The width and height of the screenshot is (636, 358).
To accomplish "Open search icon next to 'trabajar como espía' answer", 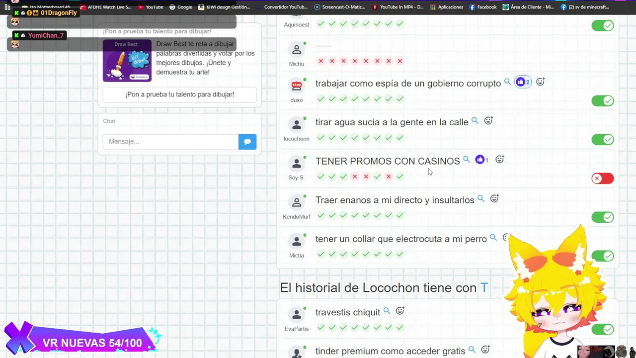I will tap(507, 82).
